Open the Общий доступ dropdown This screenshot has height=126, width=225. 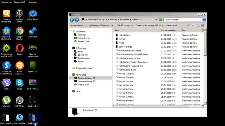(125, 26)
